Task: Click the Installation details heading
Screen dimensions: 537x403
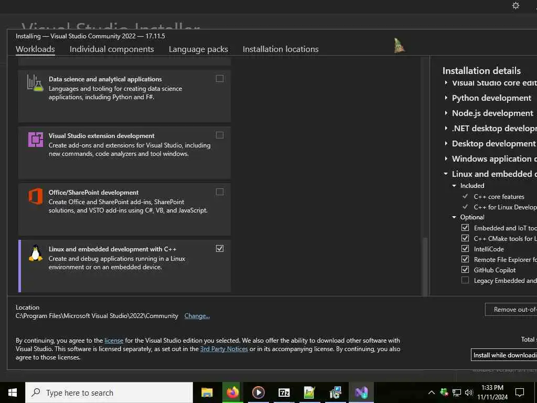Action: [x=481, y=71]
